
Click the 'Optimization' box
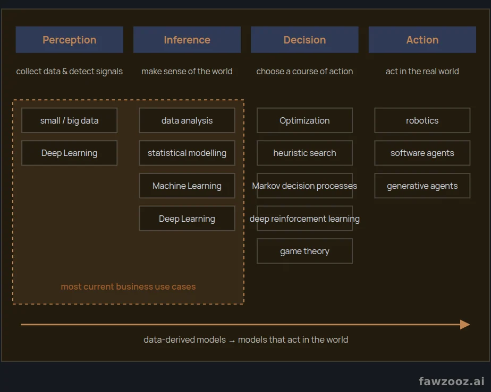coord(304,120)
